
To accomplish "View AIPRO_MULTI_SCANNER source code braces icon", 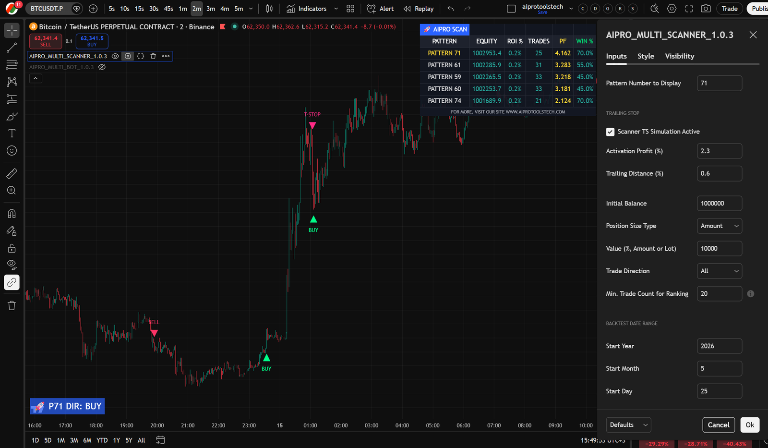I will tap(141, 56).
